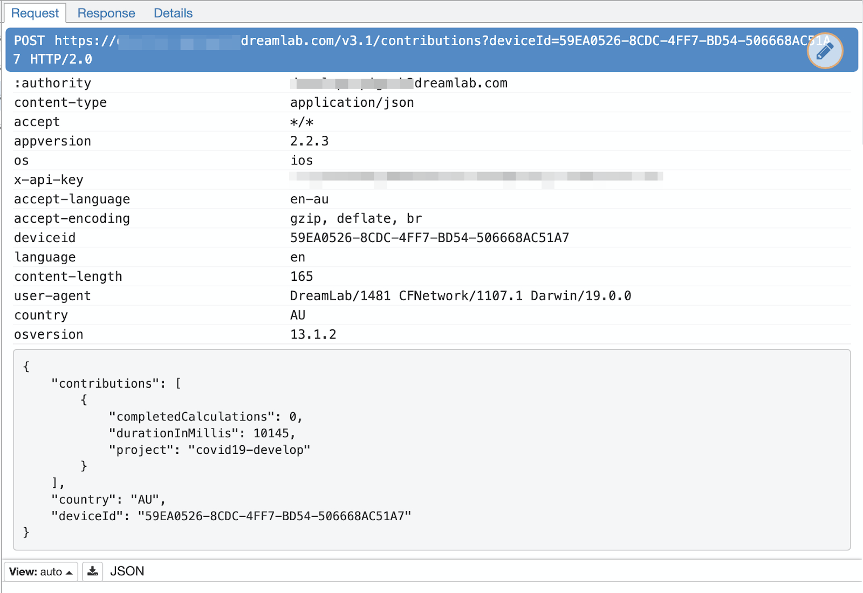Viewport: 863px width, 593px height.
Task: Click the DreamLab/1481 CFNetwork user-agent value
Action: coord(461,296)
